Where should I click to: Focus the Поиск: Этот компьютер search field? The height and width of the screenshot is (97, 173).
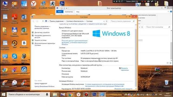click(x=158, y=27)
